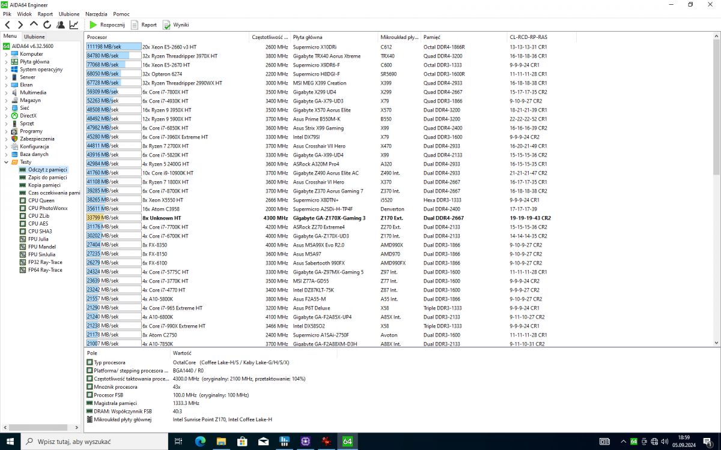Image resolution: width=721 pixels, height=450 pixels.
Task: Select the FPU Mandel test
Action: 42,247
